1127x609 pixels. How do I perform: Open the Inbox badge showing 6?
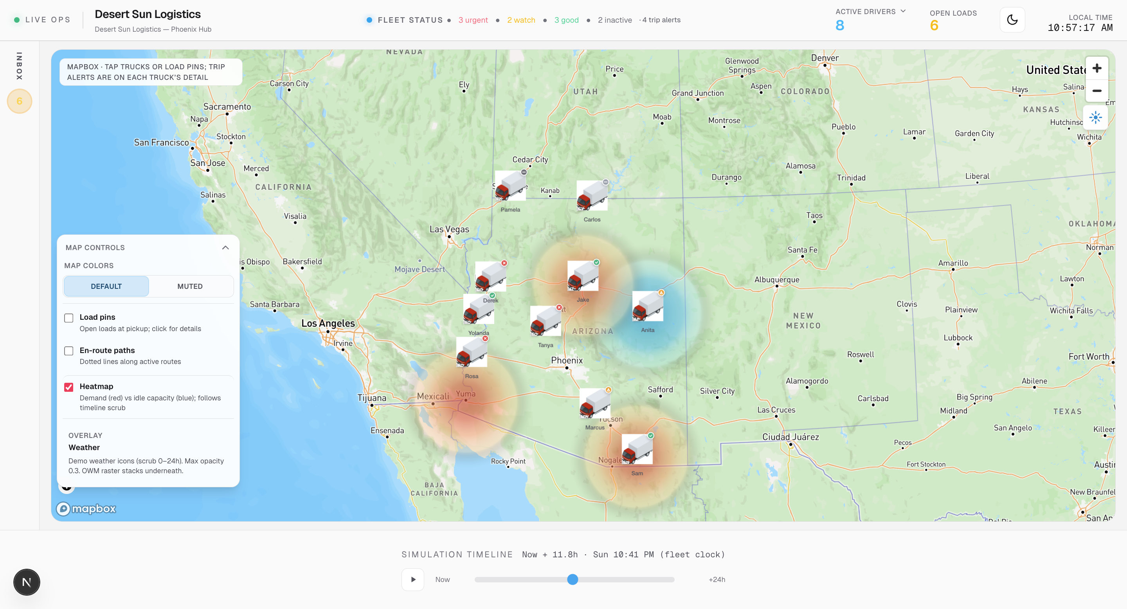tap(19, 101)
